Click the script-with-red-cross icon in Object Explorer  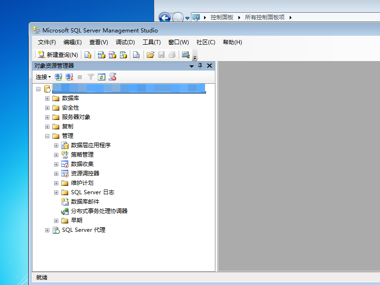click(112, 77)
